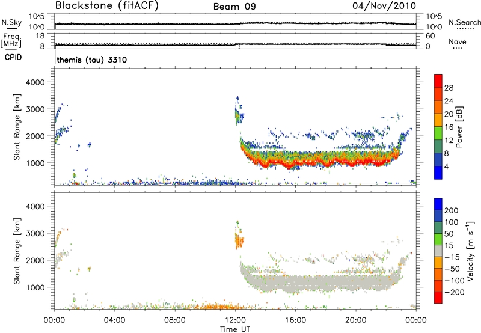The image size is (481, 333).
Task: Click the Nave legend label
Action: point(458,42)
